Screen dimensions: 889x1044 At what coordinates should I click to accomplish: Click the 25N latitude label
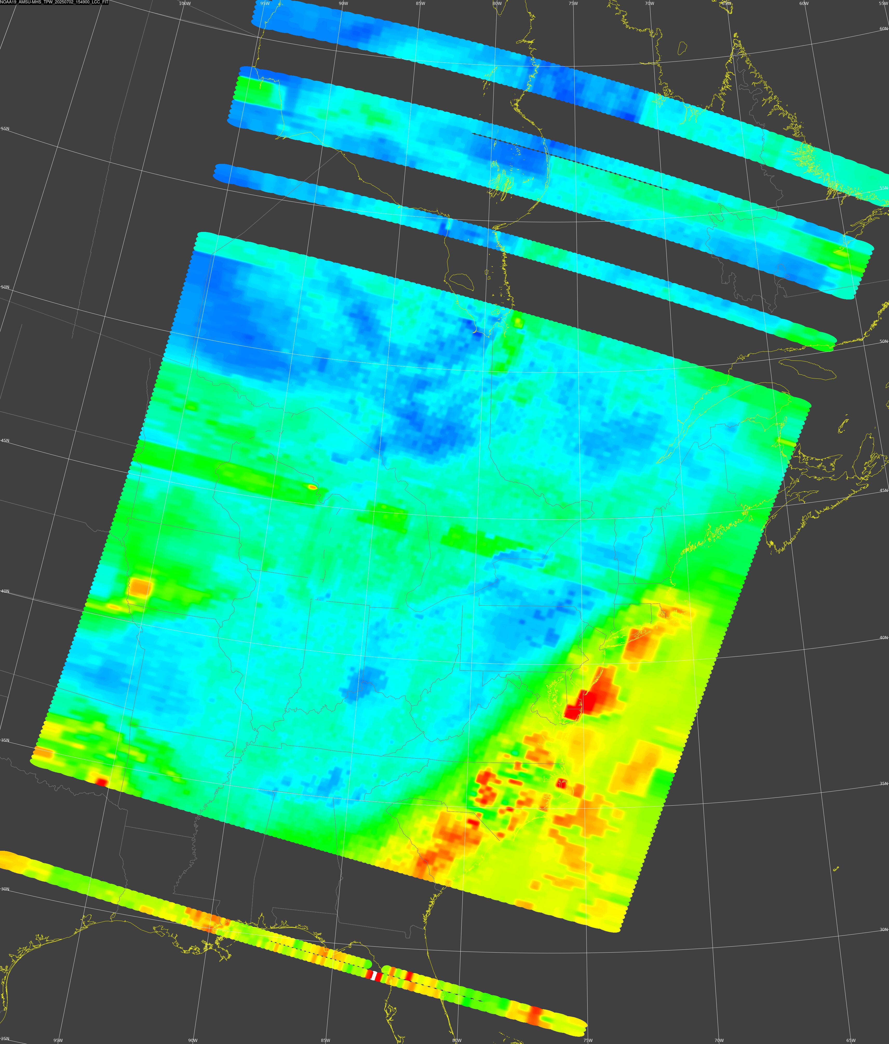[4, 1039]
